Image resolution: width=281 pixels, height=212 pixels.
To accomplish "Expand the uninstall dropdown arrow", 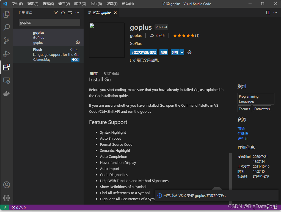I will (x=182, y=52).
